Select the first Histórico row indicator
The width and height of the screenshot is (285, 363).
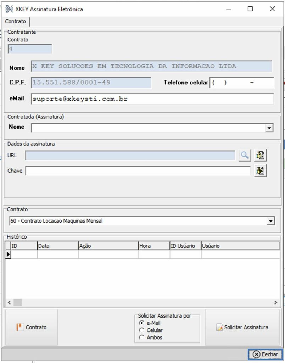coord(8,255)
